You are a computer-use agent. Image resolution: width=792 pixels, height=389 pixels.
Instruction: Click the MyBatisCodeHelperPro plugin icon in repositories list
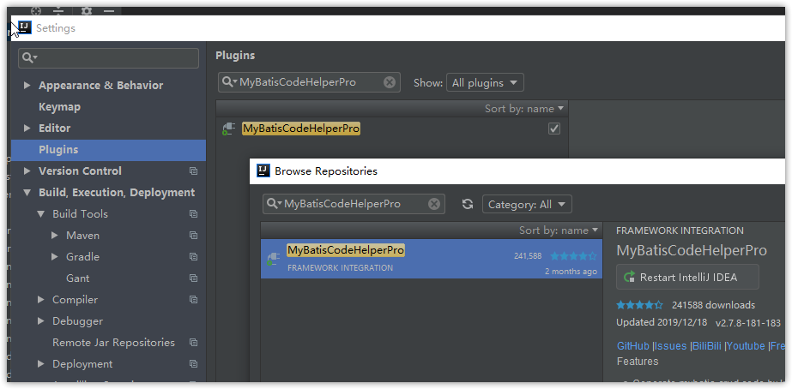(x=273, y=257)
